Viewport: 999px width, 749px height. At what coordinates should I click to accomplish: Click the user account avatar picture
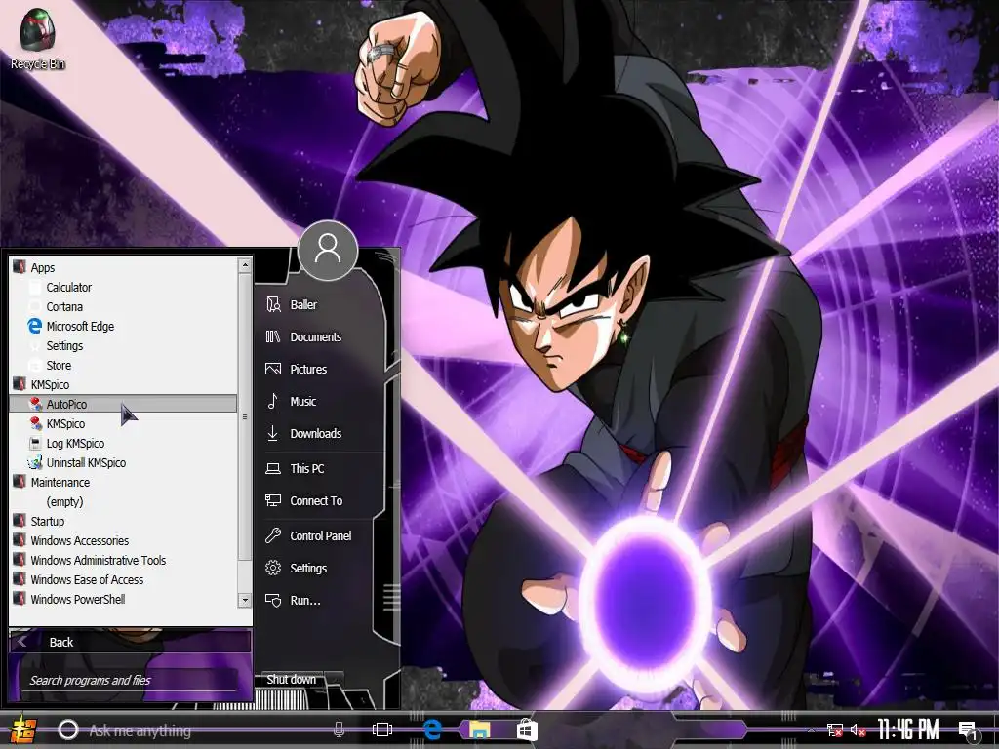coord(328,251)
